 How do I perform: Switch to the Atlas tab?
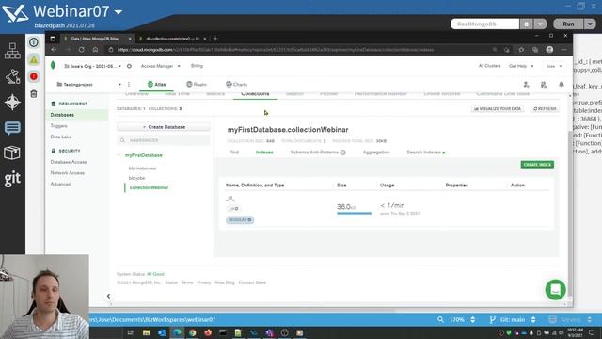(157, 84)
